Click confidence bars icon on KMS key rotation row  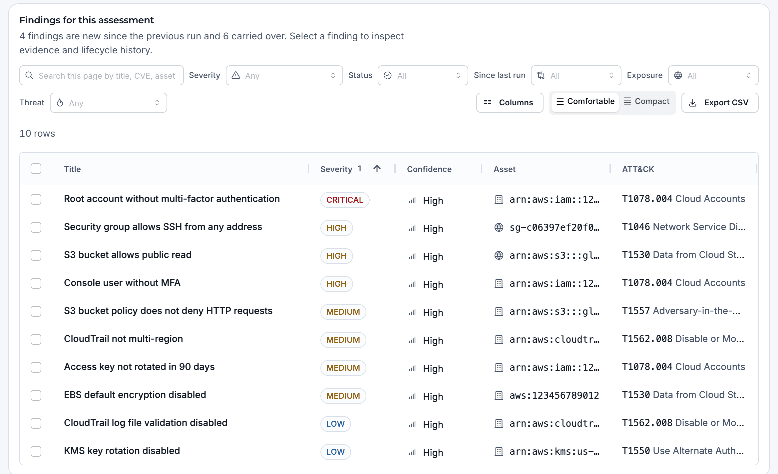click(412, 452)
